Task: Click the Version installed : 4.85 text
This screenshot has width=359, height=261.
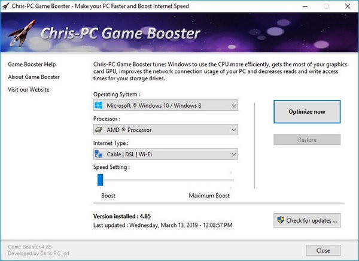Action: tap(122, 216)
